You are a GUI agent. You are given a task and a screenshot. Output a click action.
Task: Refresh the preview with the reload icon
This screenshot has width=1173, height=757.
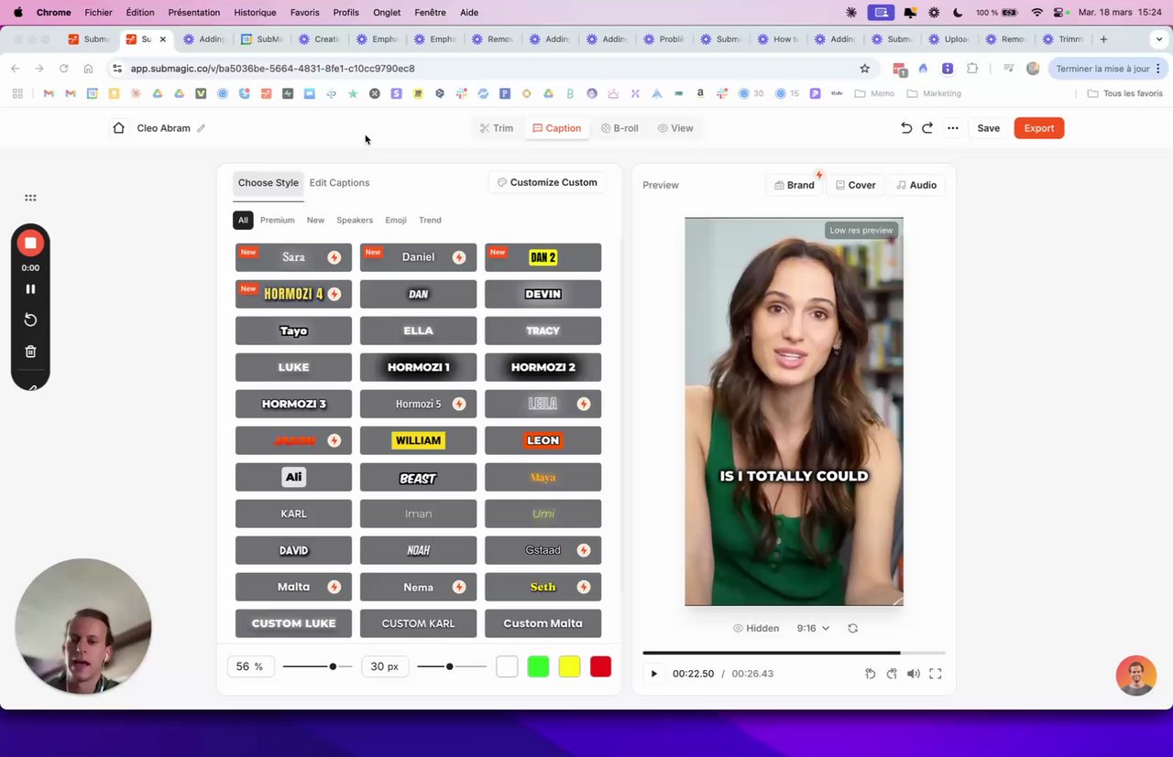point(853,628)
